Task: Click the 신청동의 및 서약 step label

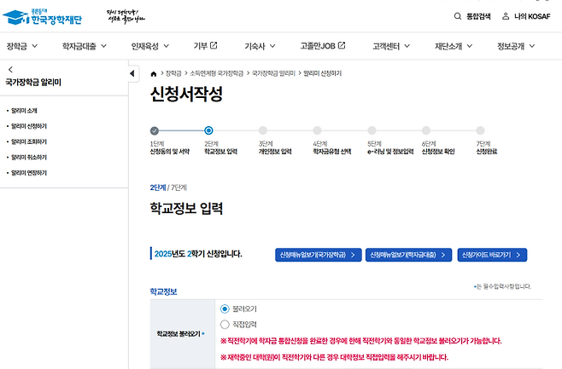Action: (x=170, y=152)
